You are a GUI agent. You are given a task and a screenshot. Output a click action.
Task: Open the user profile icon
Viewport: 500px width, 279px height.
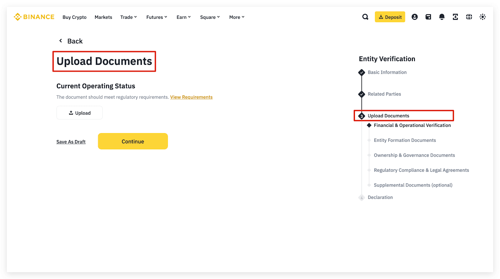(414, 17)
